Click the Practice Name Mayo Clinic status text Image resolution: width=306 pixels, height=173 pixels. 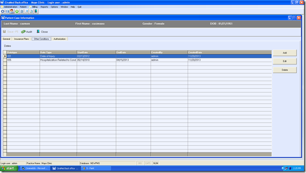click(39, 163)
